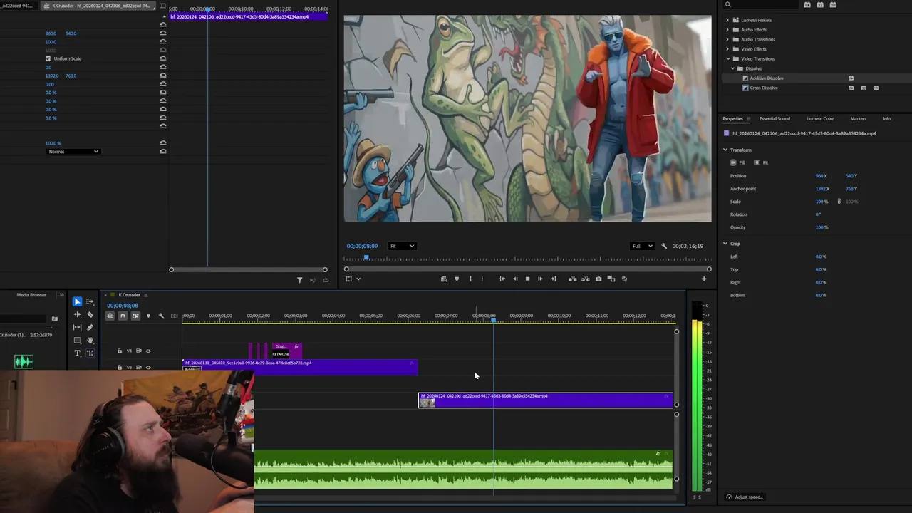Screen dimensions: 912x513
Task: Click the Extract button in Program Monitor
Action: tap(586, 279)
